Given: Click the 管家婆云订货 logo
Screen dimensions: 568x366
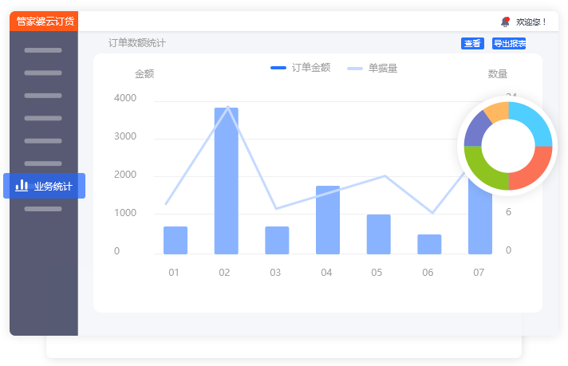Looking at the screenshot, I should (x=45, y=22).
